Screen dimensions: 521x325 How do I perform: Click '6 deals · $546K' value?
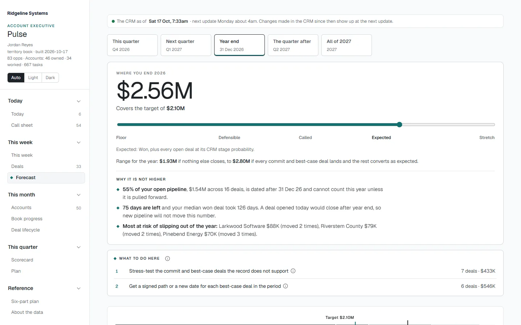pos(478,286)
